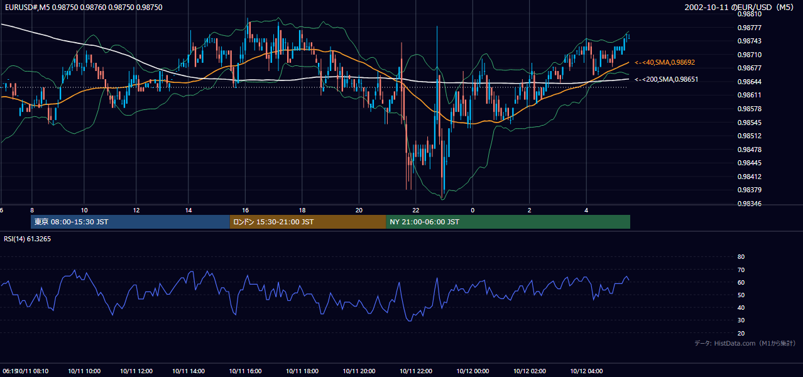The width and height of the screenshot is (803, 377).
Task: Click hour label 14 under the price chart
Action: tap(188, 210)
